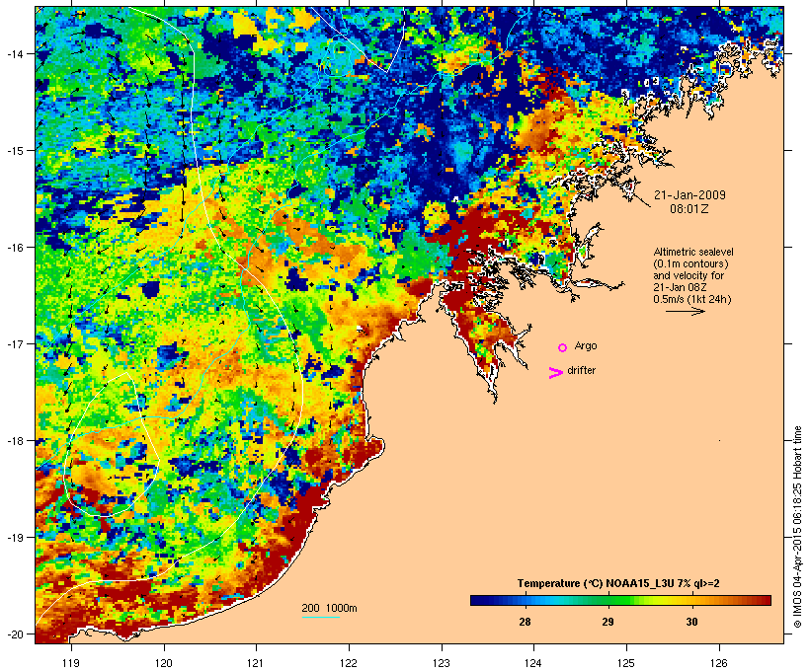Click longitude label 121

point(256,663)
